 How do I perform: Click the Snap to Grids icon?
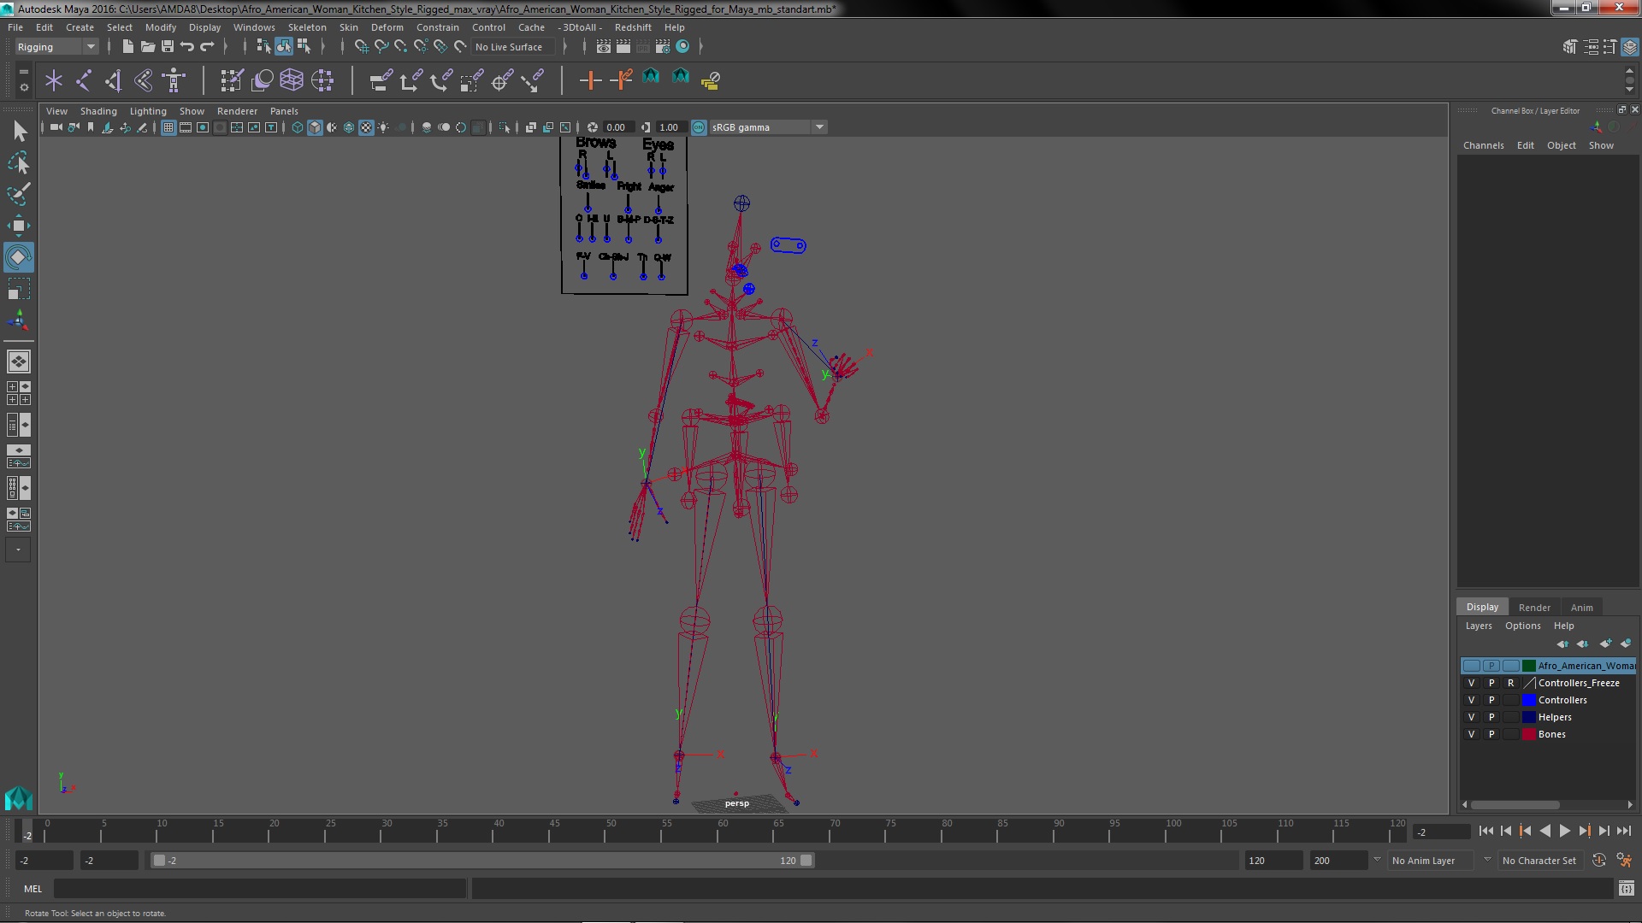(x=361, y=47)
